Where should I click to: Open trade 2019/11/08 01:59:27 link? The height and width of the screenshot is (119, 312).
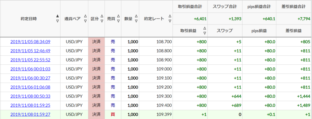pos(30,114)
